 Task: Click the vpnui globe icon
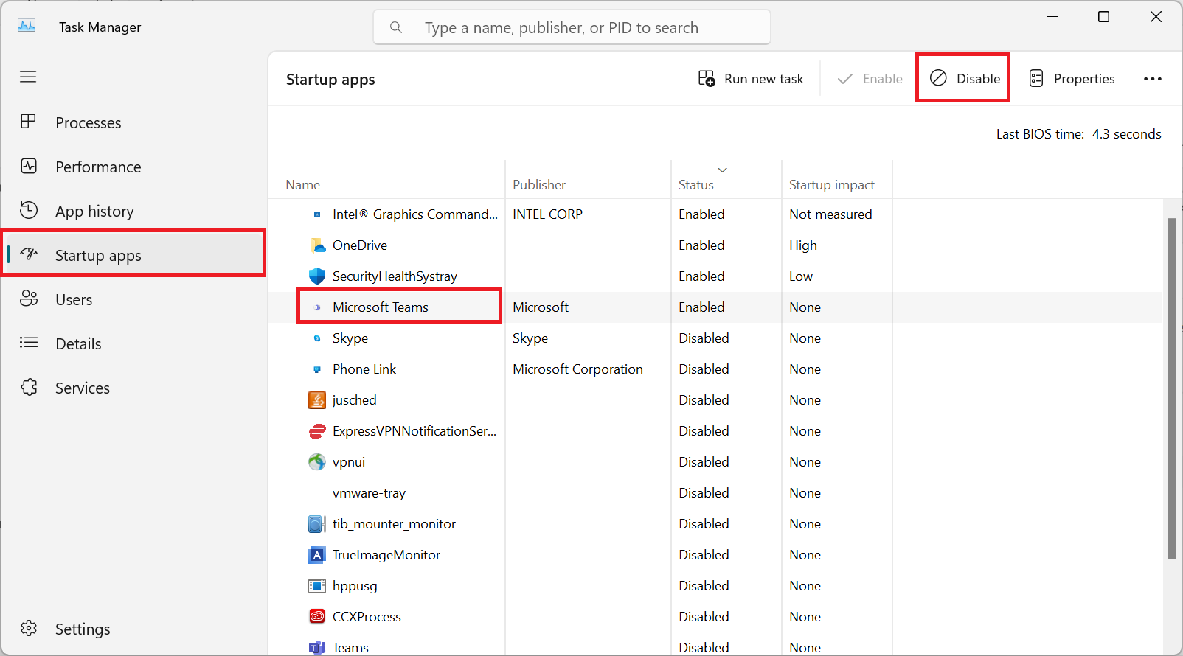coord(317,462)
